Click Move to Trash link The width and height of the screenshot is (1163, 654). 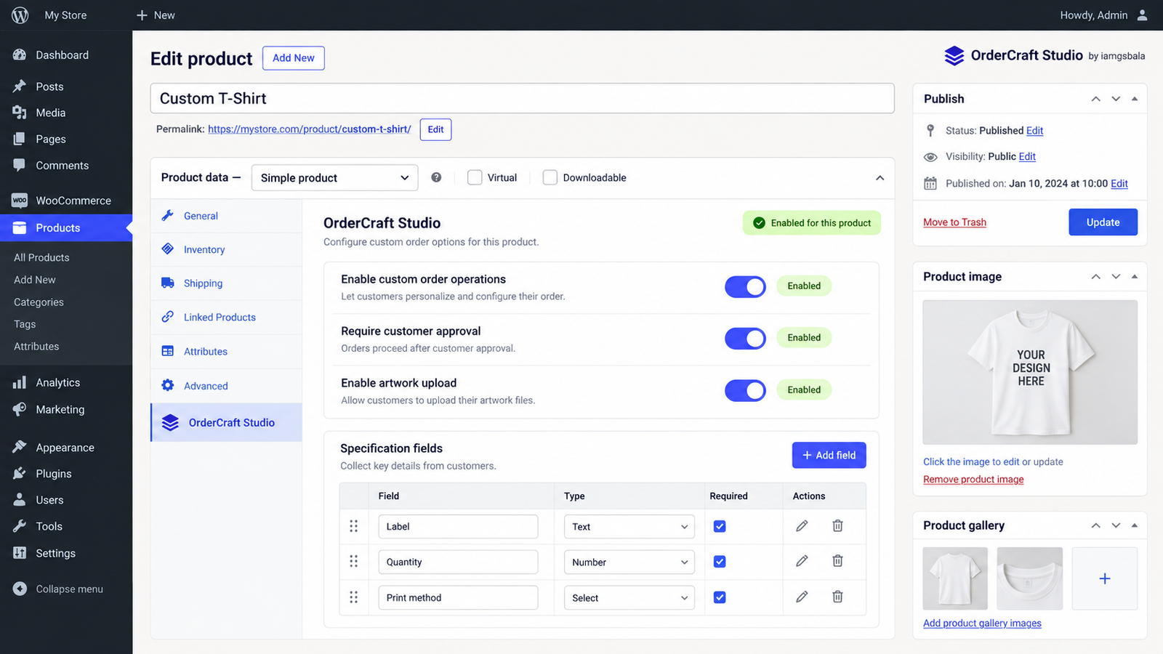[954, 222]
